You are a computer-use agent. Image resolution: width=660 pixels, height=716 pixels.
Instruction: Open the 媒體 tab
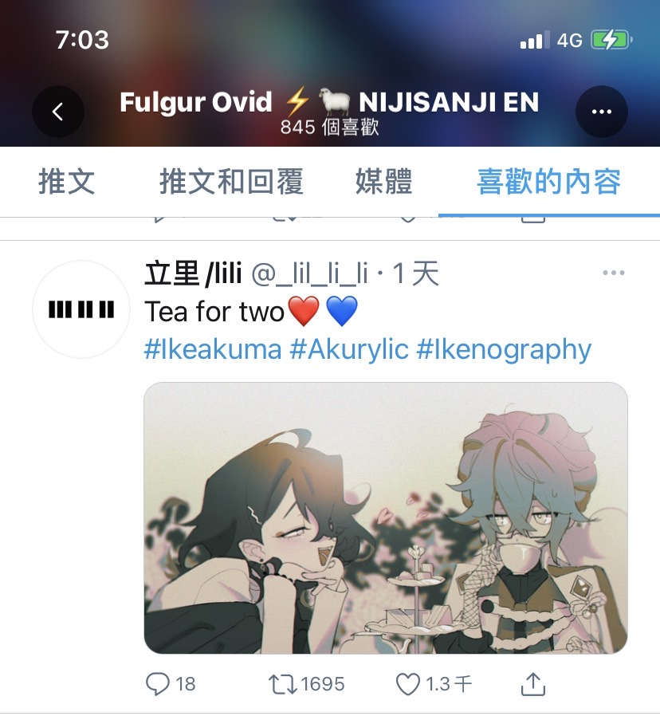[x=384, y=182]
